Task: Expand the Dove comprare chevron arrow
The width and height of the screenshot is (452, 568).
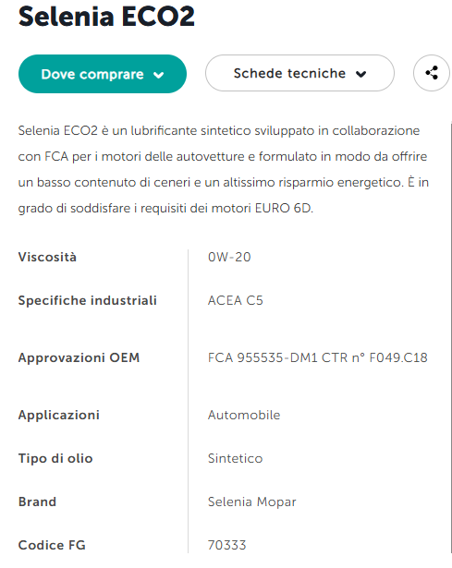Action: coord(158,75)
